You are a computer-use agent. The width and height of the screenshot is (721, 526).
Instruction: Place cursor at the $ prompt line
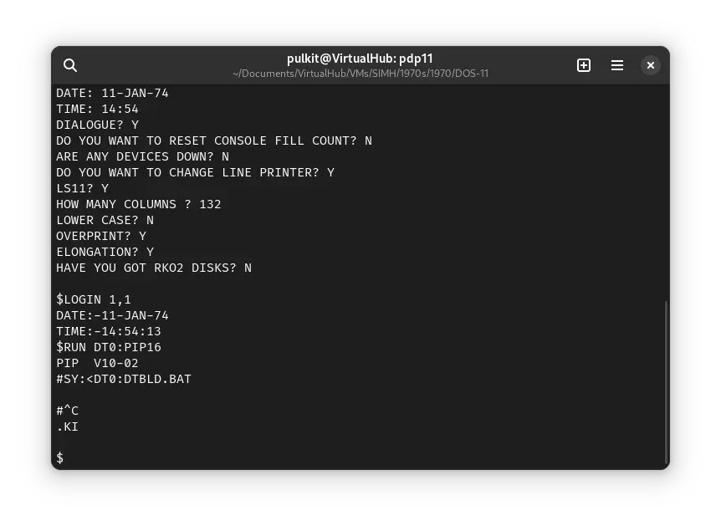click(x=59, y=458)
